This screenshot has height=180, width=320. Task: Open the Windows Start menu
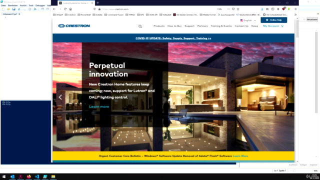4,176
